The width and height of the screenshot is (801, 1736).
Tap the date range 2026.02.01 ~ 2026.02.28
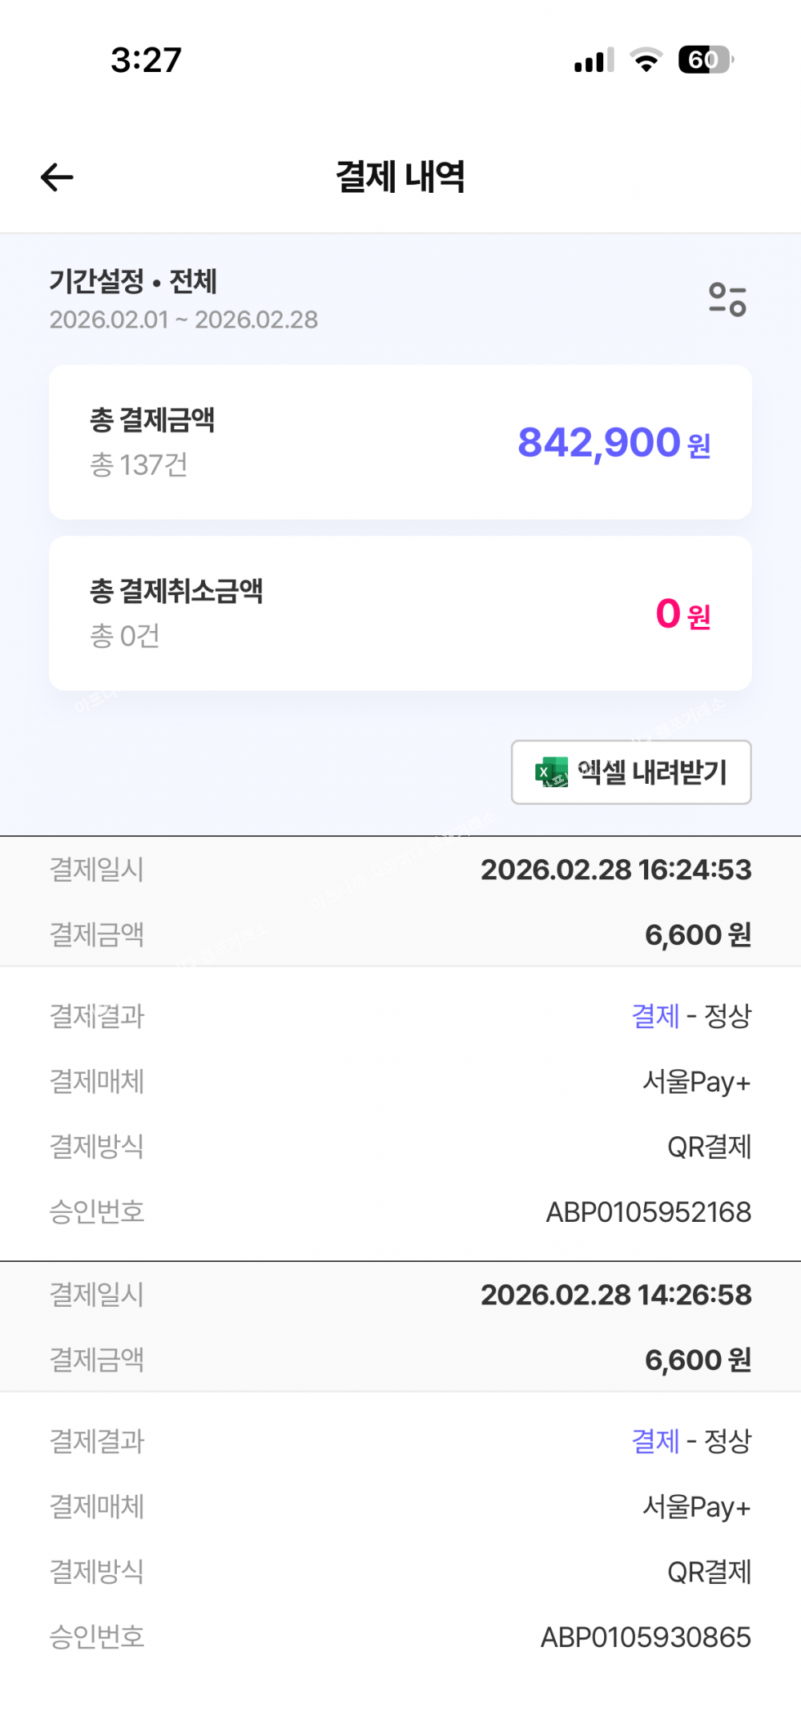[x=184, y=320]
